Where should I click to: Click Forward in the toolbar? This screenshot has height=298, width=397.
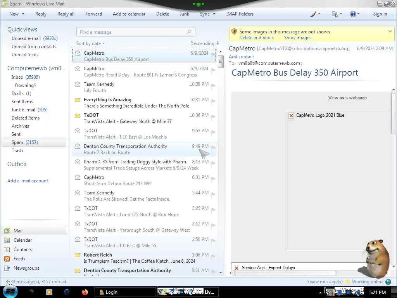coord(93,14)
